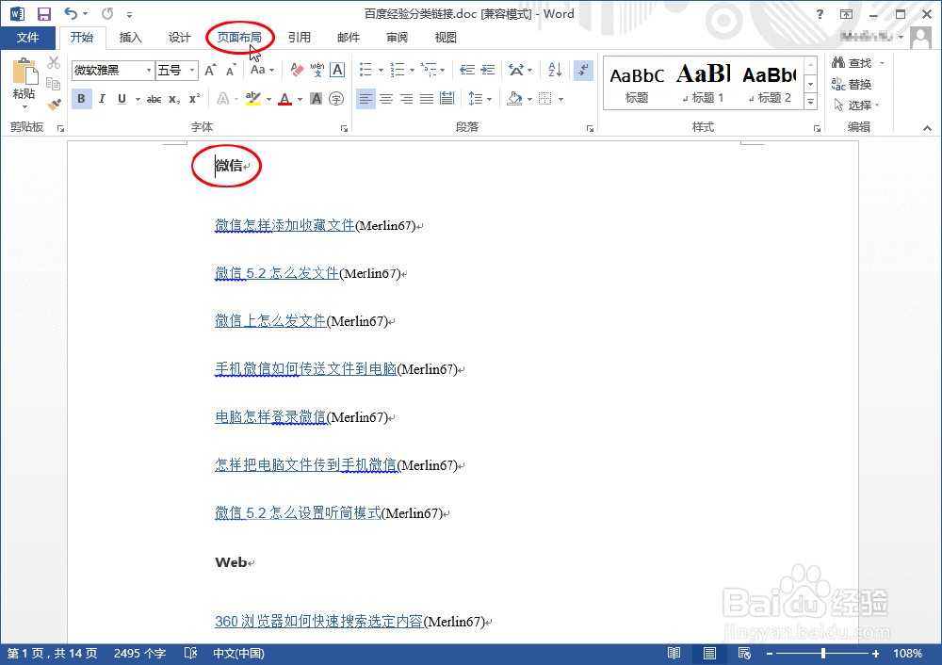Click the Save icon in quick access toolbar
The height and width of the screenshot is (665, 942).
pos(44,14)
